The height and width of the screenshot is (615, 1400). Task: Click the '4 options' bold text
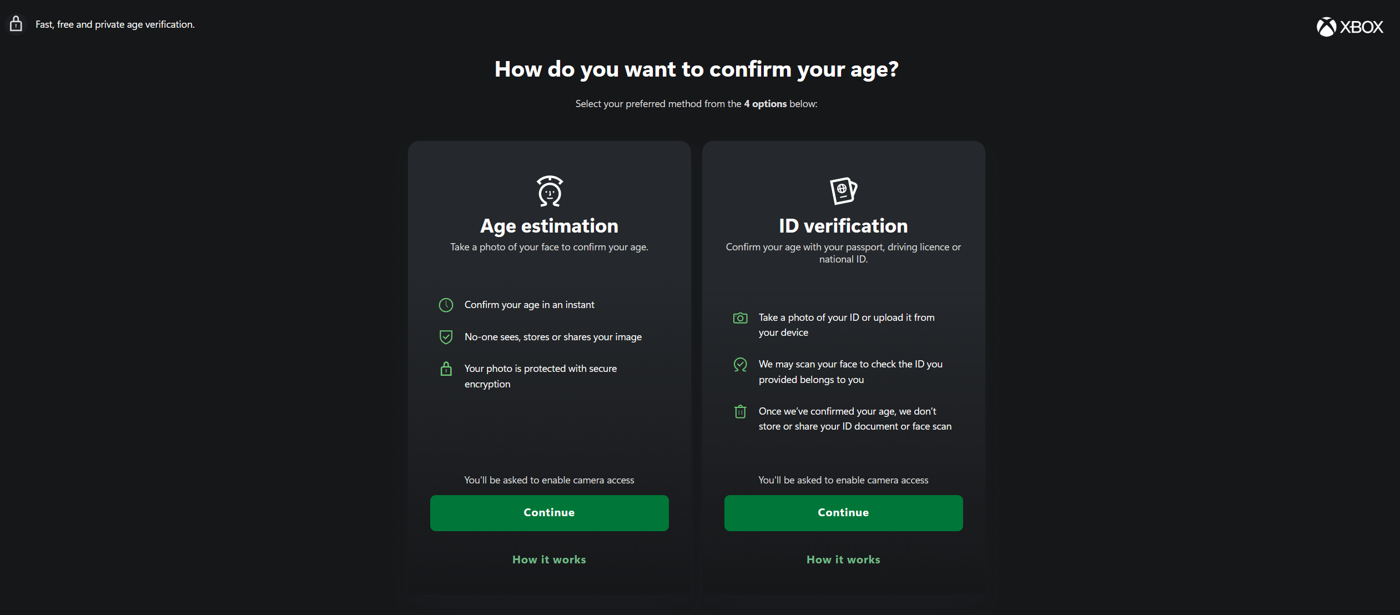pos(765,104)
